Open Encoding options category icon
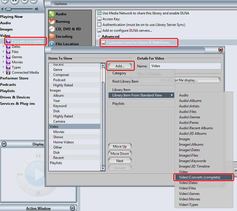Screen dimensions: 237x211 pyautogui.click(x=52, y=36)
